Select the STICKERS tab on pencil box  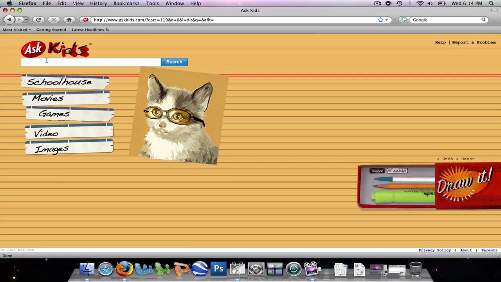pos(397,171)
